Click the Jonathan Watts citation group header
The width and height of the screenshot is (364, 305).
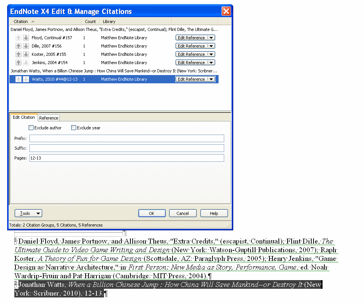pyautogui.click(x=114, y=71)
